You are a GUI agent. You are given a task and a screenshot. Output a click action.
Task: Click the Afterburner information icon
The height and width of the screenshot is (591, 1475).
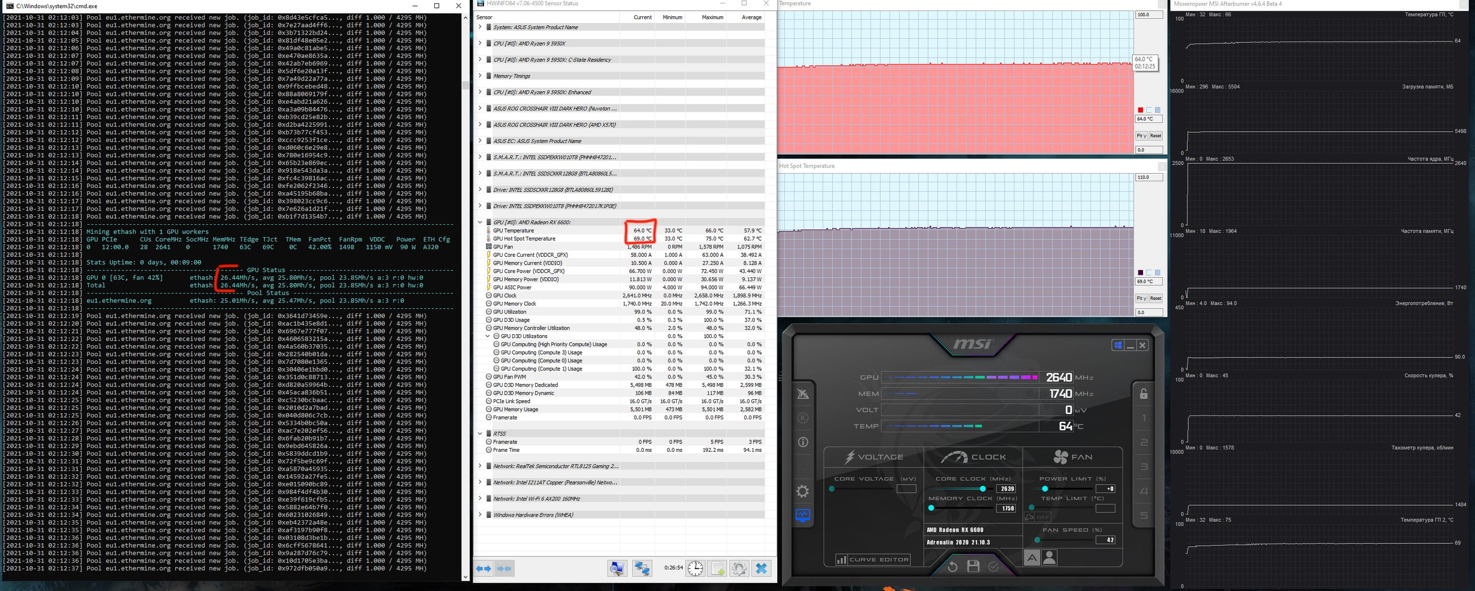click(803, 442)
